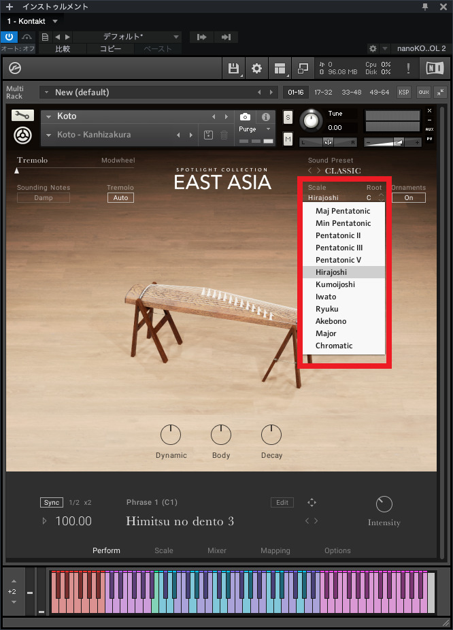This screenshot has height=630, width=453.
Task: Click the exclamation panic button
Action: (x=408, y=68)
